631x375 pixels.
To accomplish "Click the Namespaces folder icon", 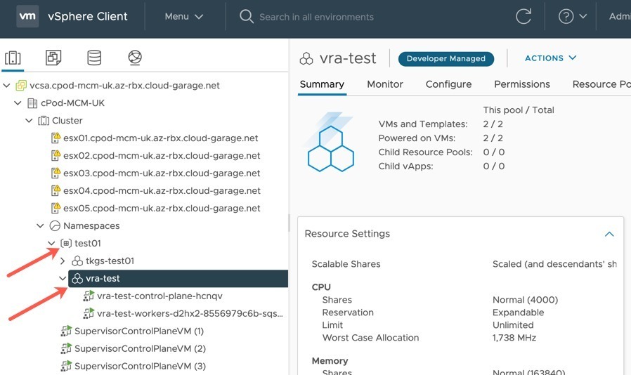I will coord(55,225).
